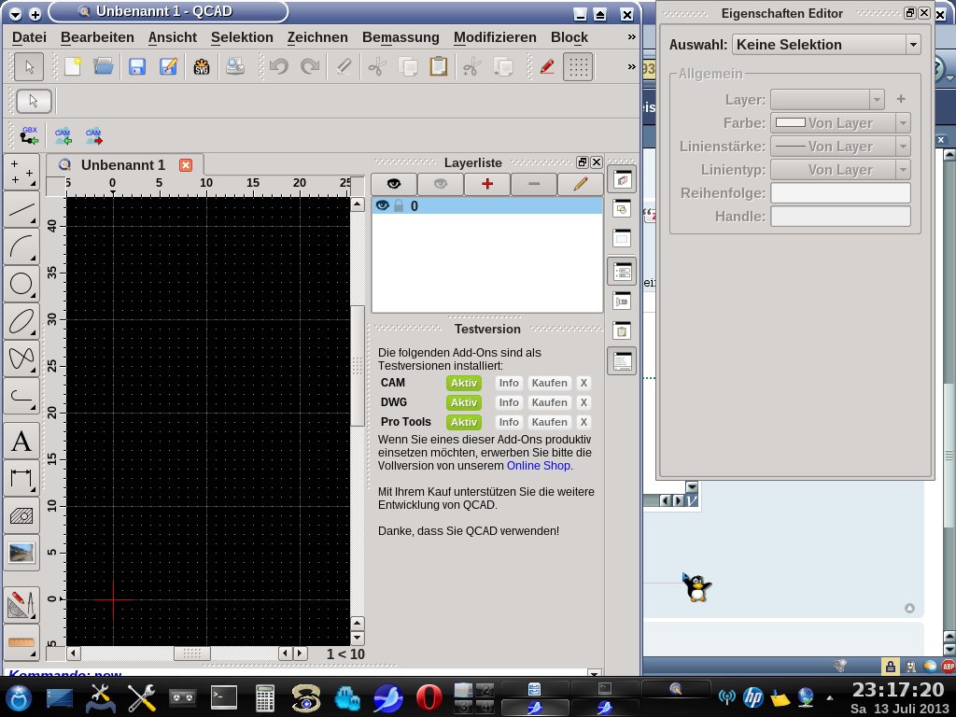Select the Hatch tool
Viewport: 956px width, 717px height.
[x=21, y=515]
